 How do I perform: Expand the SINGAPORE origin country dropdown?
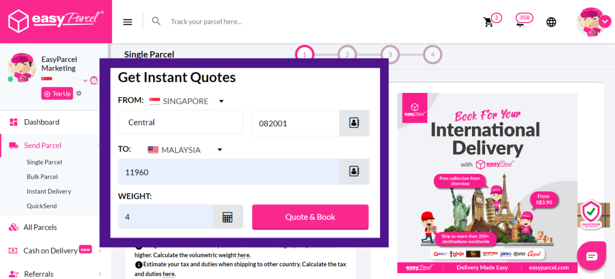click(x=221, y=101)
